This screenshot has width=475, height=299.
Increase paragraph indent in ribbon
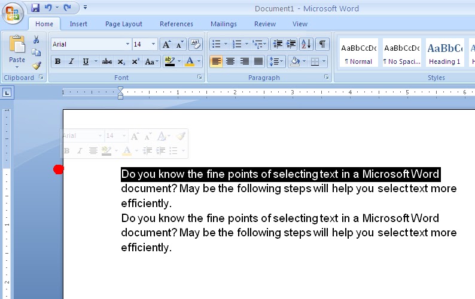291,44
